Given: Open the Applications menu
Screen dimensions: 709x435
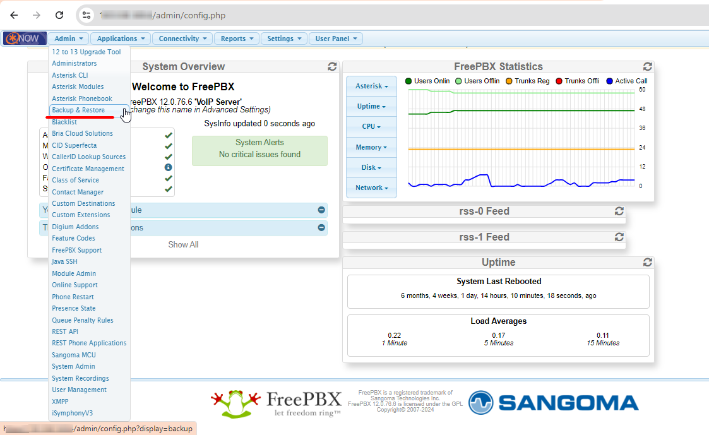Looking at the screenshot, I should pos(121,39).
